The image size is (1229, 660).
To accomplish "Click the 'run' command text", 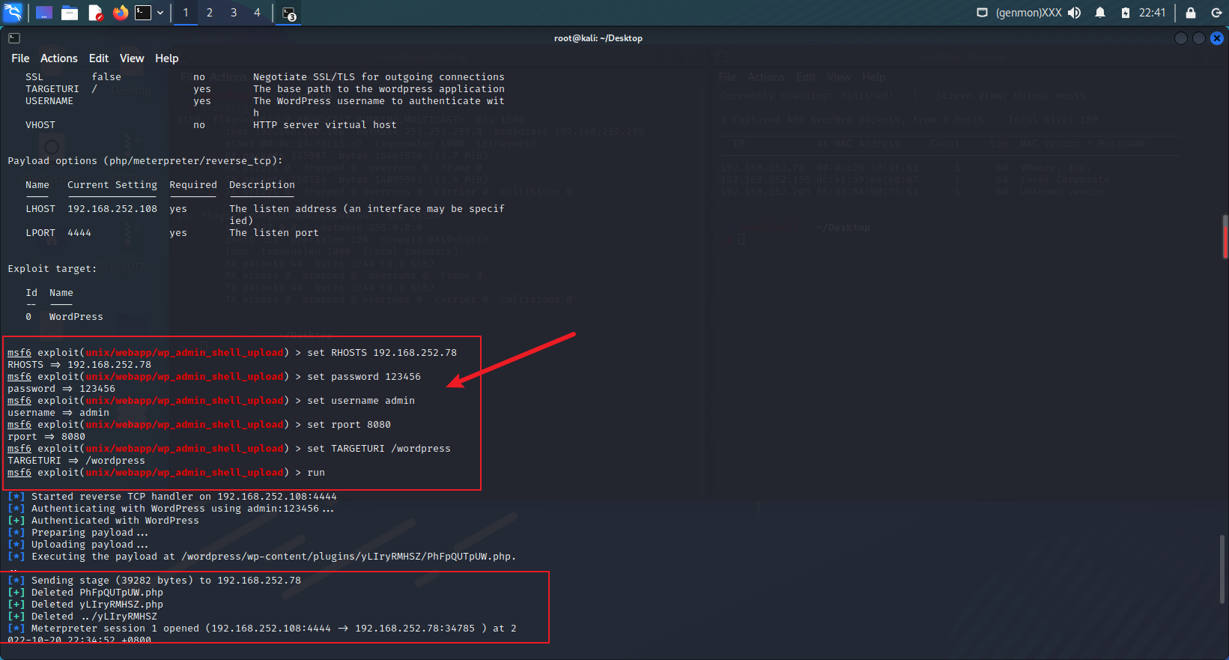I will pos(316,473).
